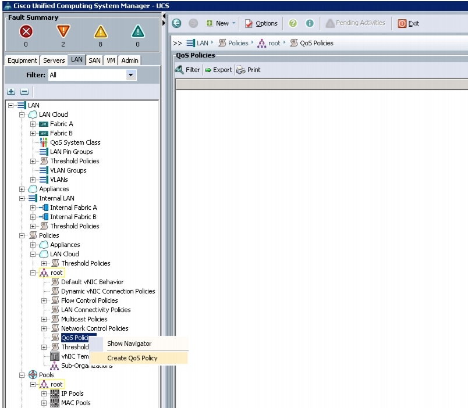The image size is (468, 408).
Task: Click the green back navigation arrow
Action: coord(176,23)
